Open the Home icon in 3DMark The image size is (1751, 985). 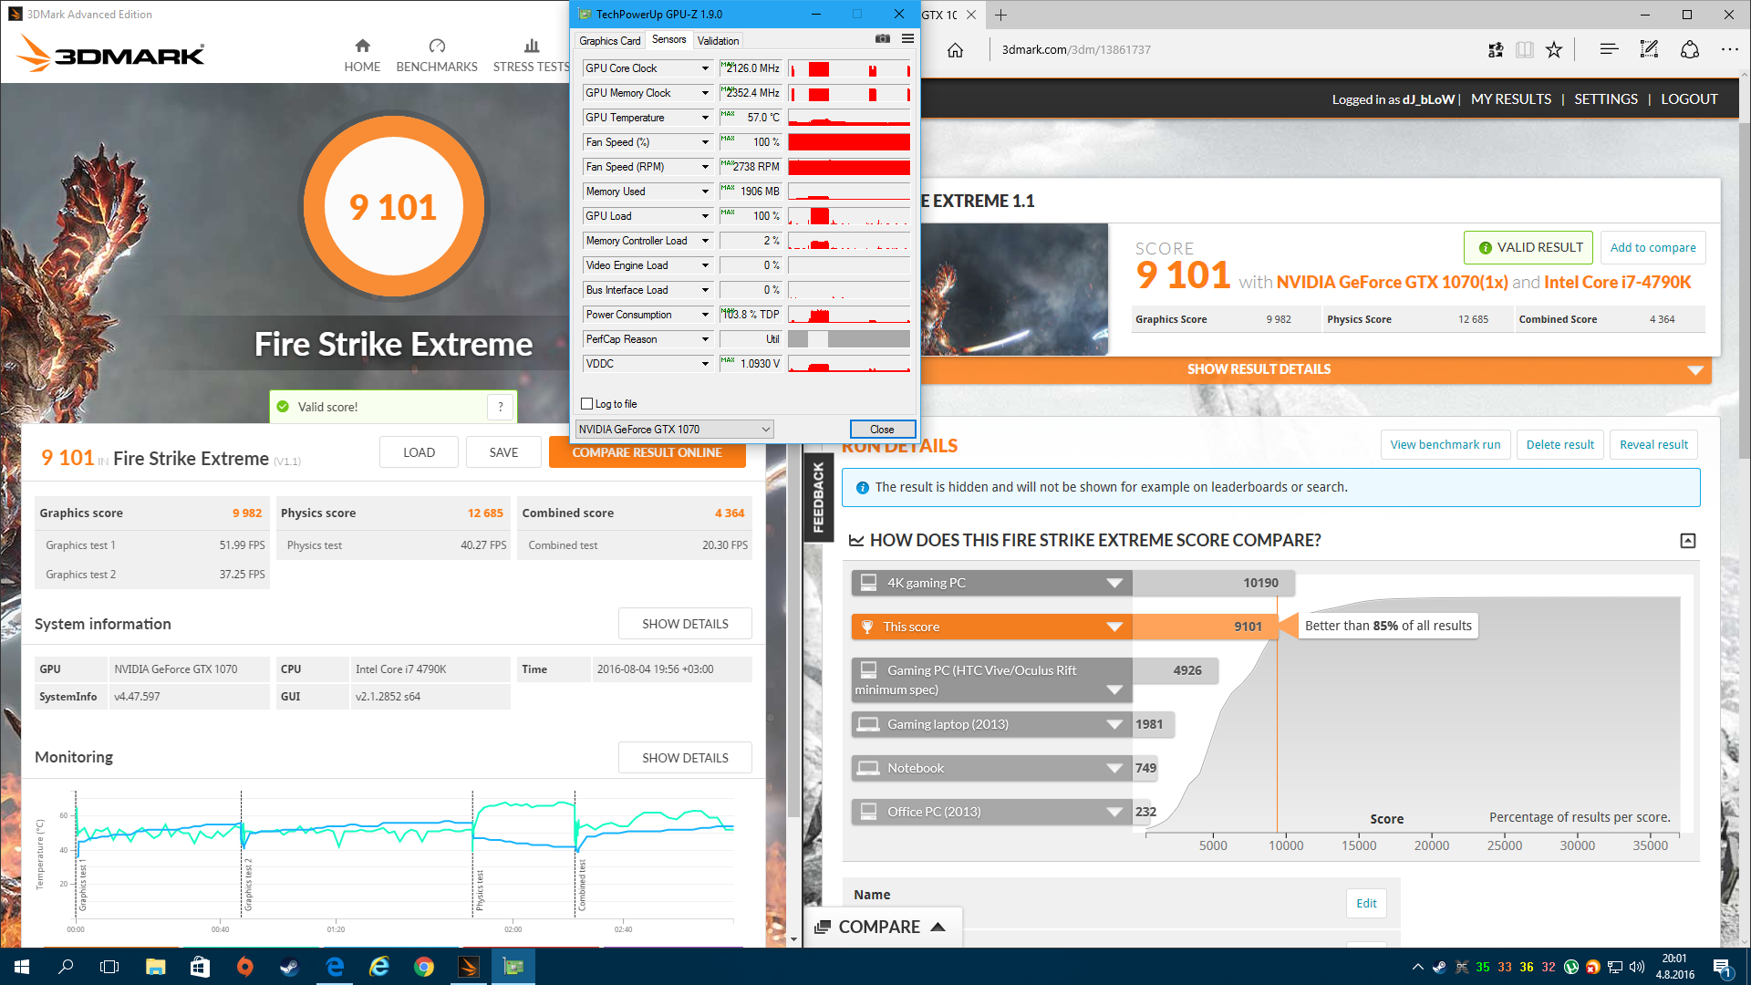[362, 46]
